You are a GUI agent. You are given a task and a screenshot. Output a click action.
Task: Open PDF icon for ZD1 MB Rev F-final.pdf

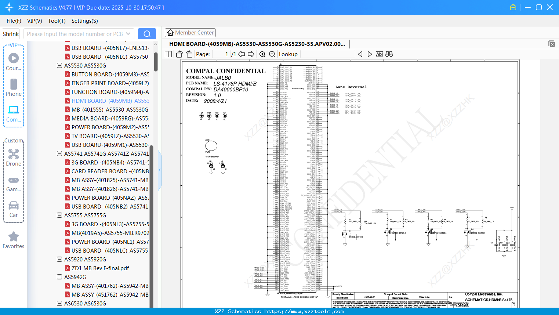point(68,268)
